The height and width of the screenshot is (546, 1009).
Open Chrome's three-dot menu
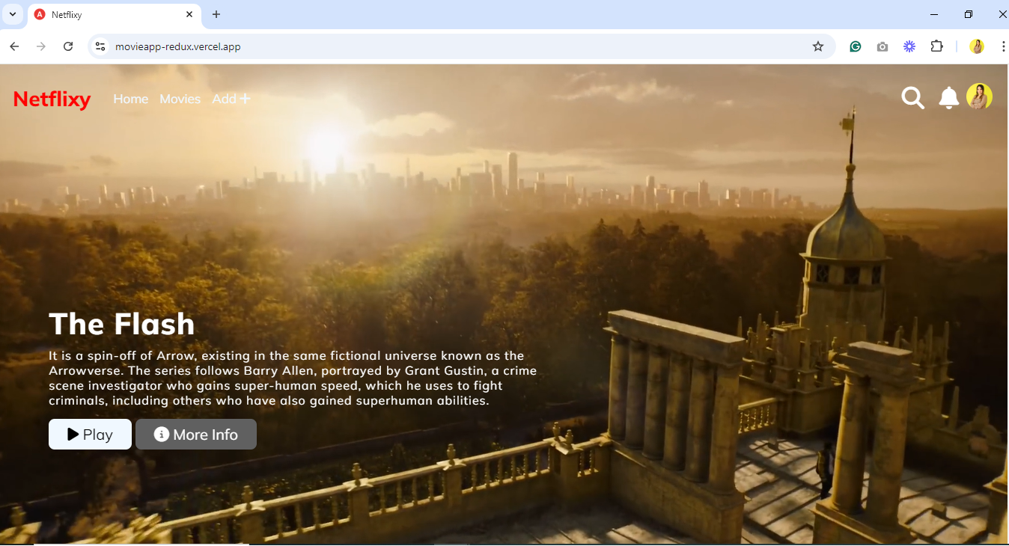point(1002,46)
